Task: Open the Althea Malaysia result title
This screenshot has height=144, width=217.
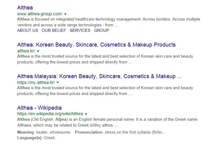Action: click(99, 76)
